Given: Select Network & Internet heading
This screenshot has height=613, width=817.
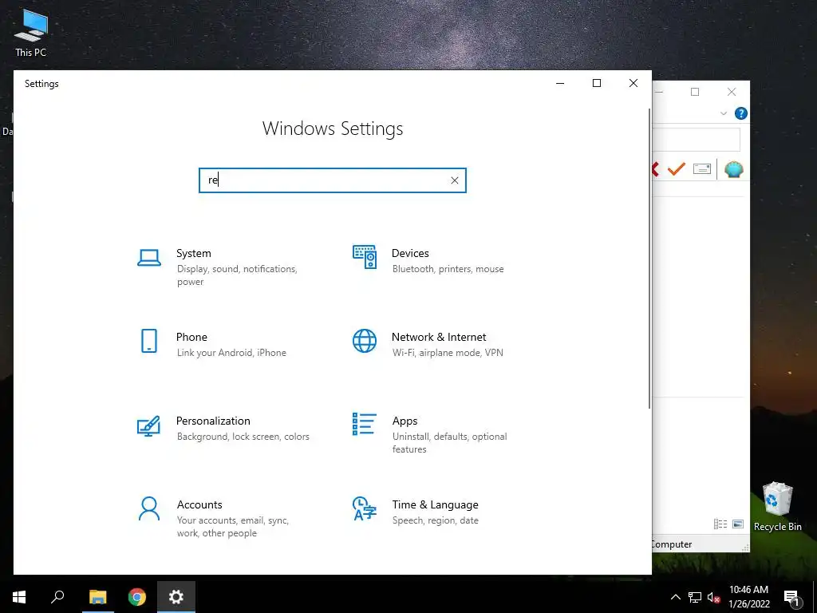Looking at the screenshot, I should coord(439,337).
